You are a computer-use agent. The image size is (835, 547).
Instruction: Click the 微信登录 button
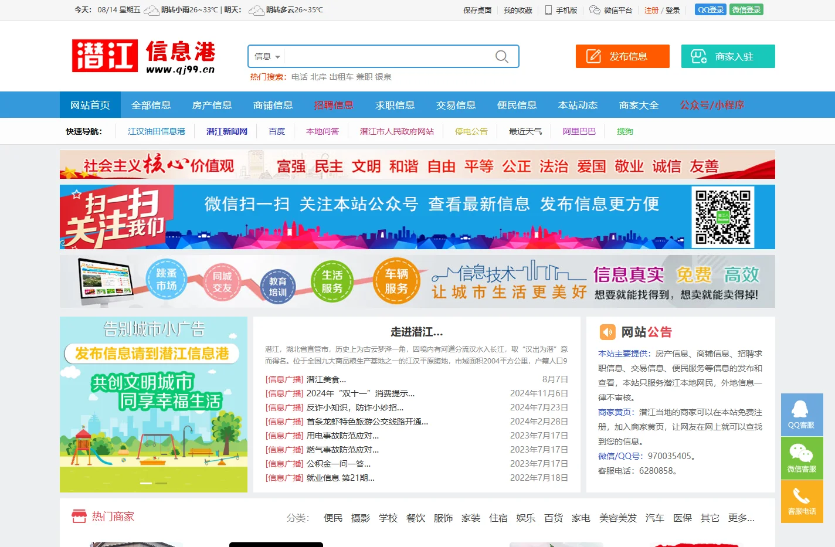pyautogui.click(x=746, y=9)
